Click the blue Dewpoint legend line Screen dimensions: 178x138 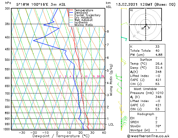(71, 12)
